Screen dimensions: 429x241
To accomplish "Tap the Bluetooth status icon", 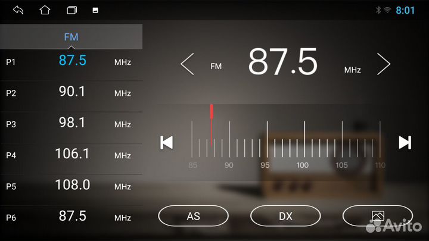I will (378, 10).
